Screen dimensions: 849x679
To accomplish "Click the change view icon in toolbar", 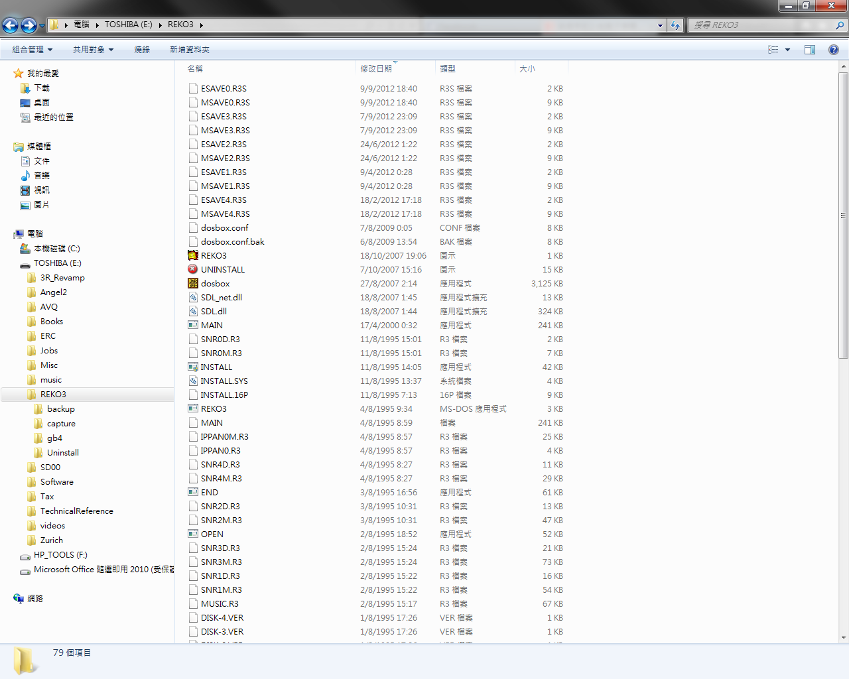I will click(773, 50).
